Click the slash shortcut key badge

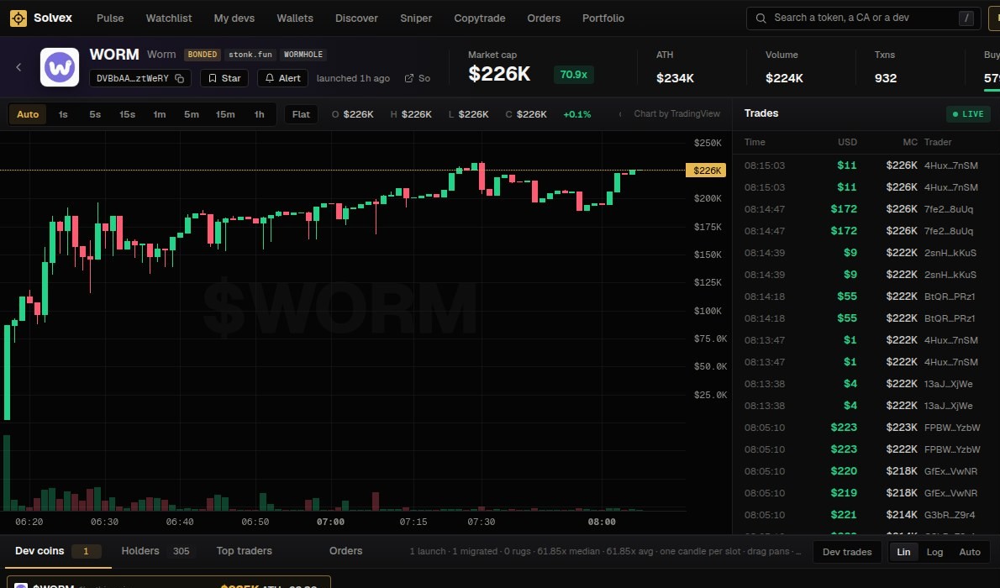[967, 18]
